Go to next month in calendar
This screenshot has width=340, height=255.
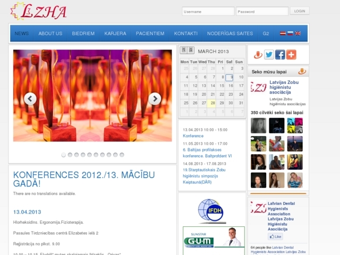coord(191,50)
